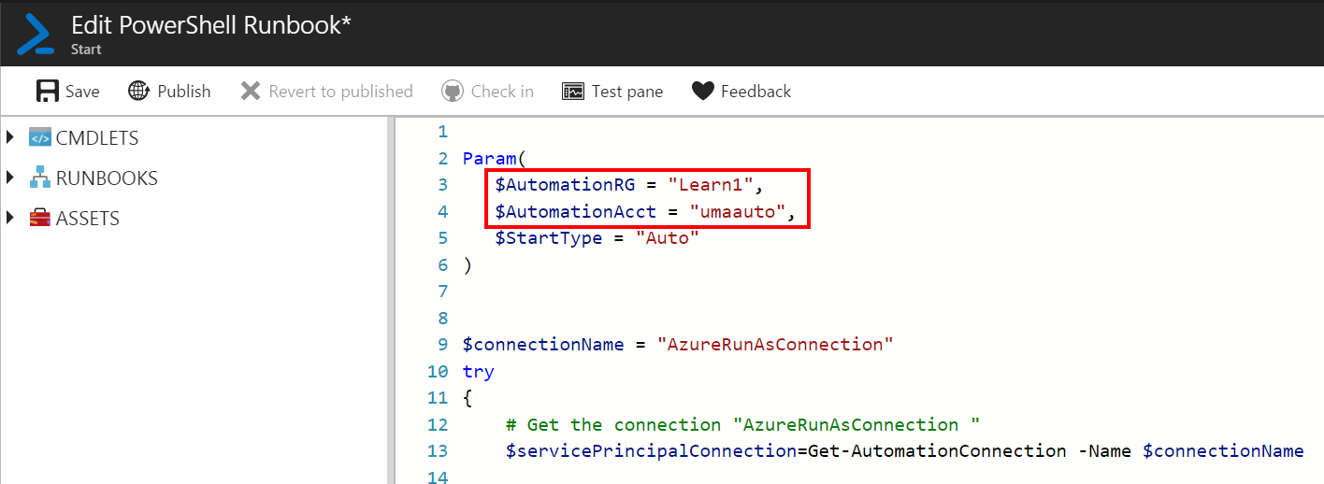Click the Feedback heart icon
1324x484 pixels.
coord(703,91)
